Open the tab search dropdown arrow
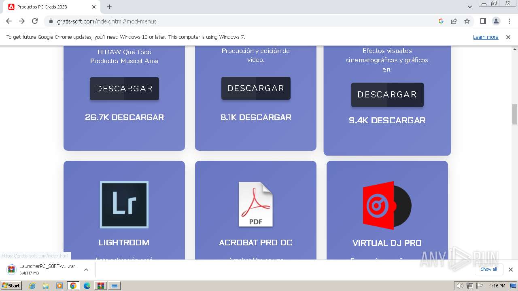Screen dimensions: 518x291 470,7
